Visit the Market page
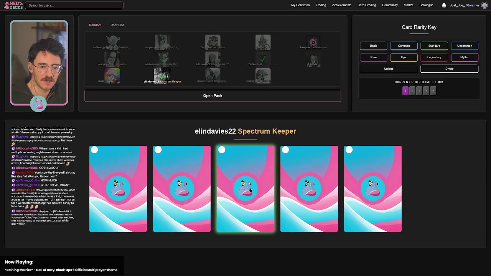 point(409,5)
